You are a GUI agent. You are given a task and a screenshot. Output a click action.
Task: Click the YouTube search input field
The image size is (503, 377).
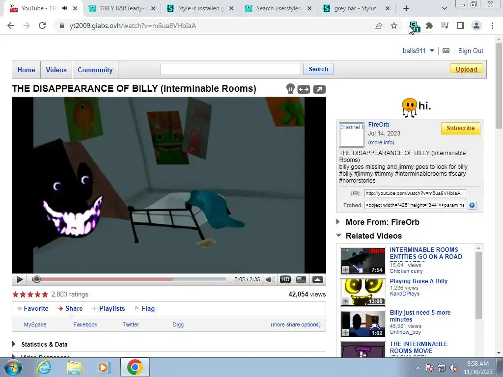[231, 69]
